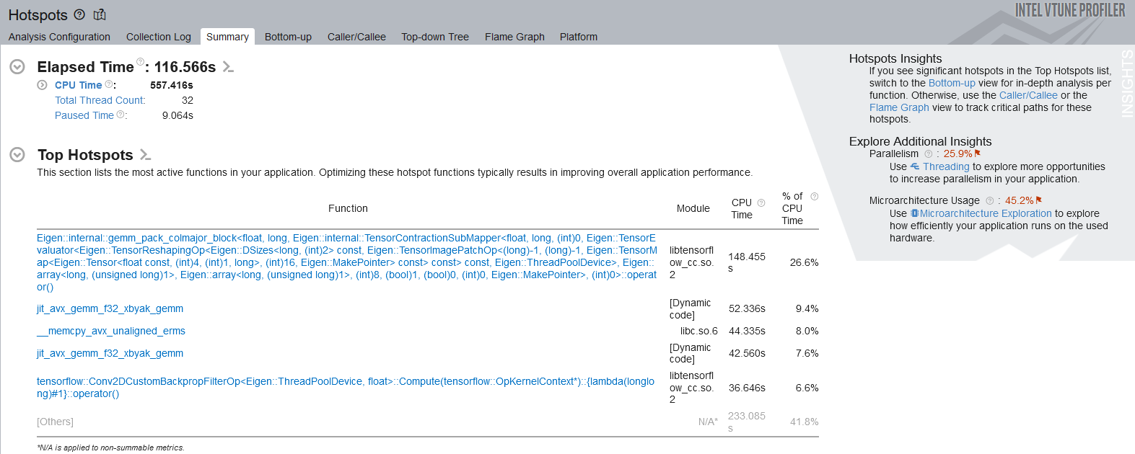Click the documentation book icon beside Hotspots
The height and width of the screenshot is (454, 1135).
coord(100,14)
